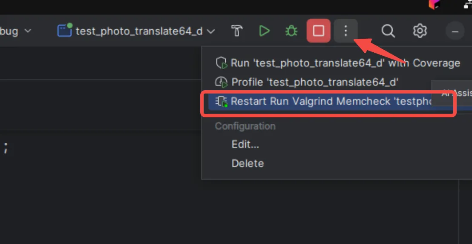
Task: Run test_photo_translate64_d with green play icon
Action: pyautogui.click(x=264, y=31)
